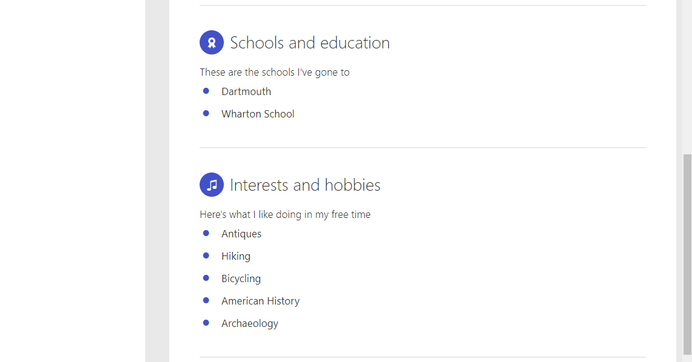Click the bullet point before Antiques
Image resolution: width=692 pixels, height=362 pixels.
click(x=206, y=233)
